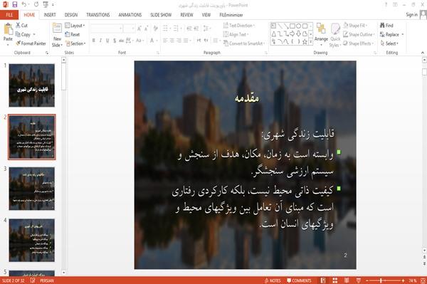The width and height of the screenshot is (427, 284).
Task: Open the FILE tab
Action: (9, 15)
